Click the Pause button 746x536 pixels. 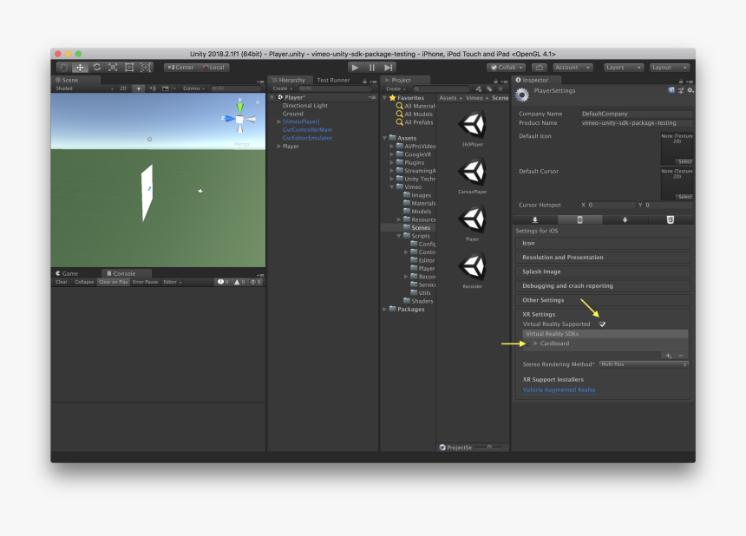coord(371,68)
